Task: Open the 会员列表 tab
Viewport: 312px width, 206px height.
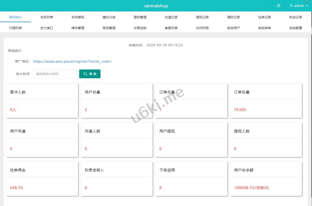Action: 47,17
